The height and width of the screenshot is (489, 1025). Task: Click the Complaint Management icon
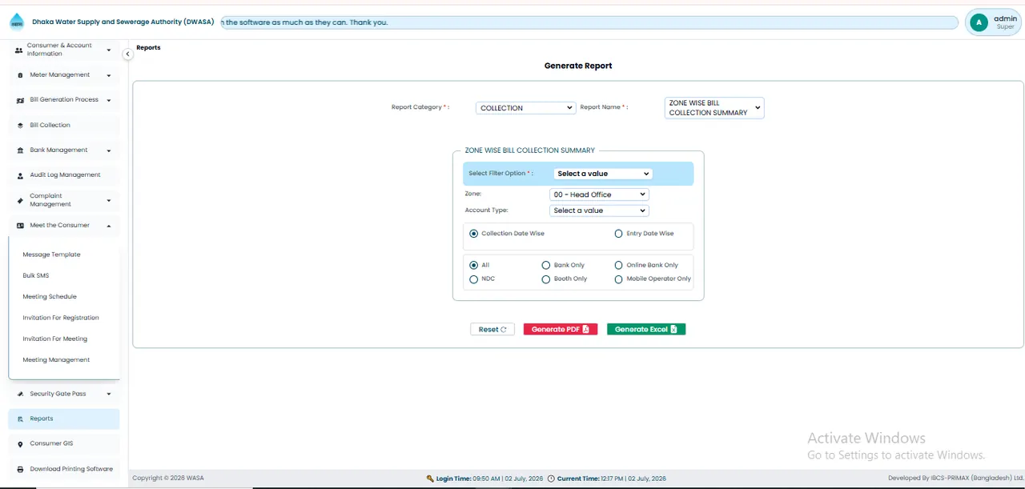[20, 200]
